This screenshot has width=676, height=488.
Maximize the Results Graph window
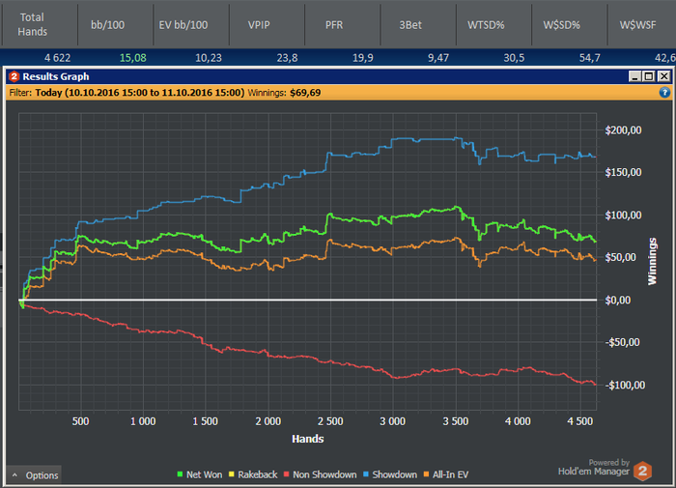coord(649,76)
